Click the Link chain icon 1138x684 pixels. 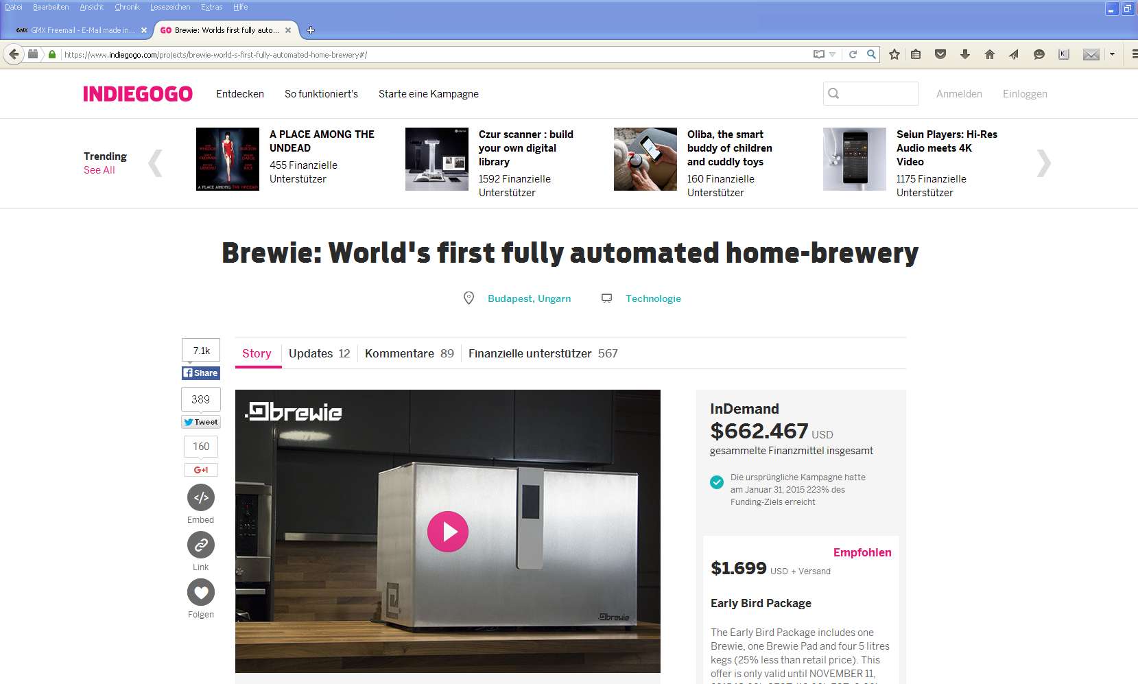[201, 545]
